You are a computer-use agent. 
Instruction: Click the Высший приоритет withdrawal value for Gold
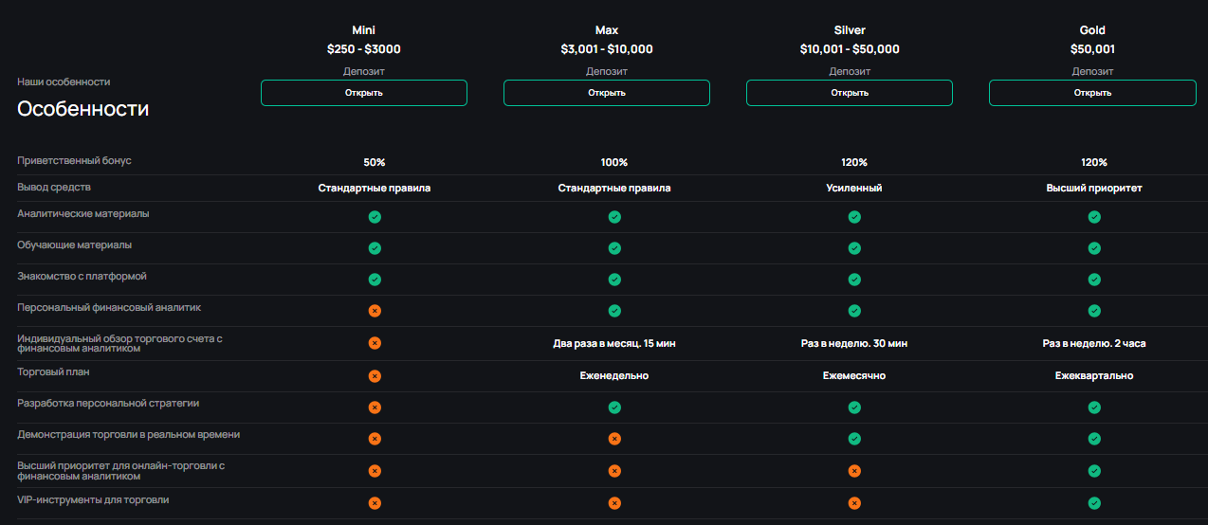tap(1094, 189)
